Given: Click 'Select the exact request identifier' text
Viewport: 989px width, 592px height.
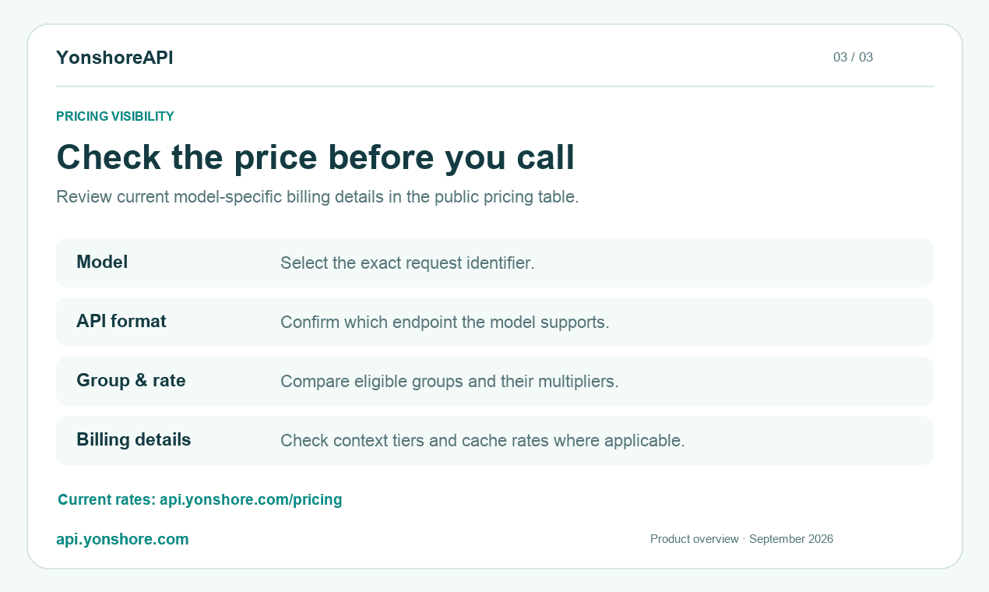Looking at the screenshot, I should 407,263.
